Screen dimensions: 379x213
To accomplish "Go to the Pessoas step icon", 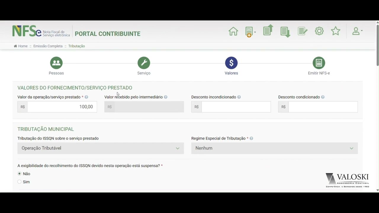I will click(56, 63).
